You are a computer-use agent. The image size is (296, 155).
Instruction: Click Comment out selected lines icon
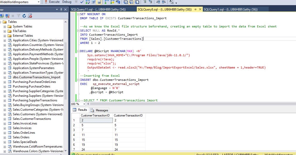pos(145,2)
